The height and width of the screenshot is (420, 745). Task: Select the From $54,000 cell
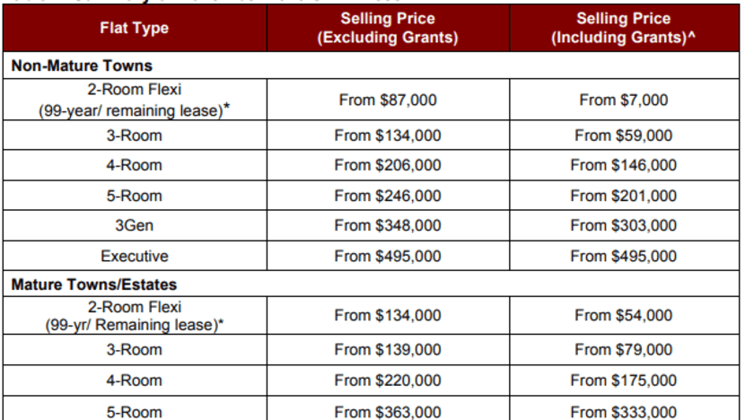tap(624, 316)
